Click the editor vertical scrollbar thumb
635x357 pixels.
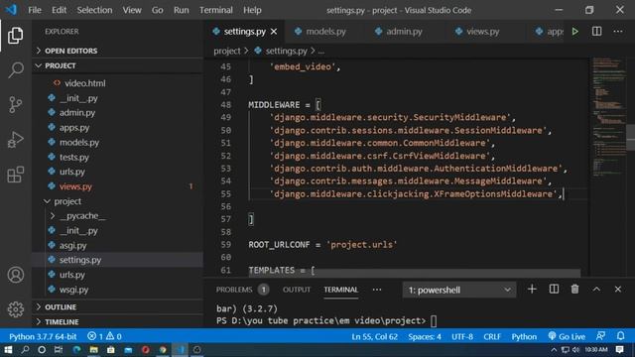click(631, 138)
